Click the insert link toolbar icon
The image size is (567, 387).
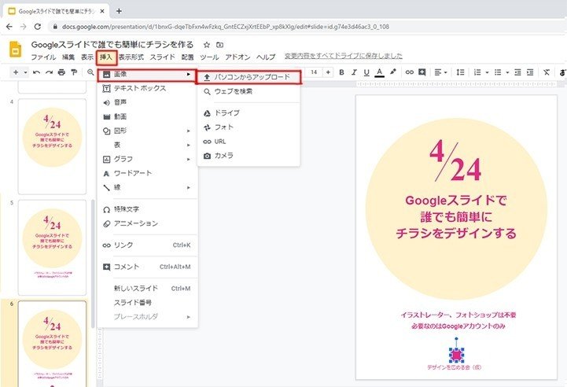[x=410, y=72]
